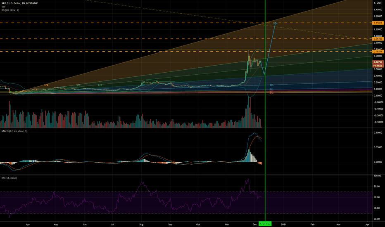Click the 60.00 RSI scale value
385x227 pixels.
point(378,197)
